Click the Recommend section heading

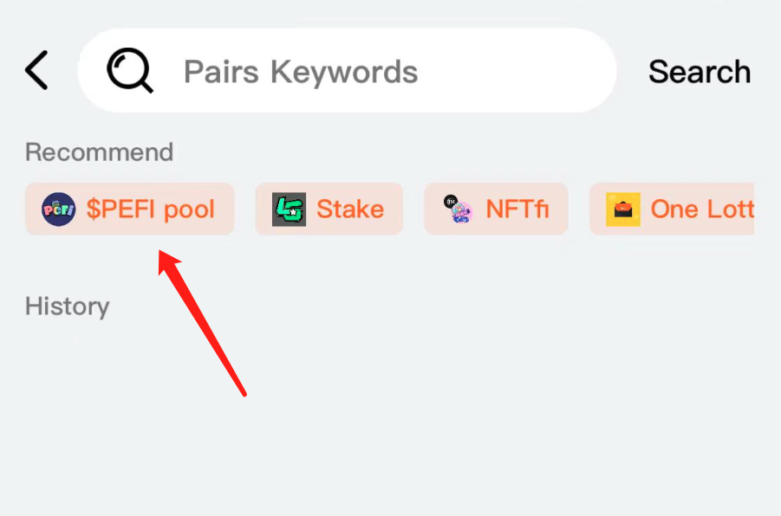[x=99, y=152]
